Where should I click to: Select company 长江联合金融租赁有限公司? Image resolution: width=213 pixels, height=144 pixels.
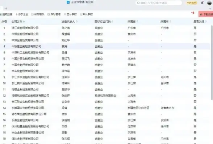pos(28,102)
